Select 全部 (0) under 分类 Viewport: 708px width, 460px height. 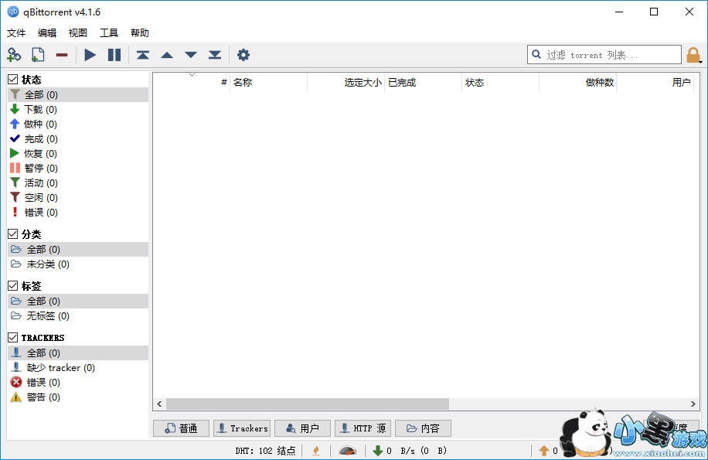click(78, 250)
